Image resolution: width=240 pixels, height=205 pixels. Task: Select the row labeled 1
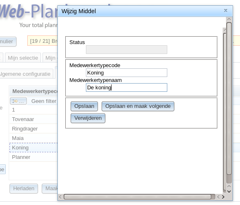(33, 109)
